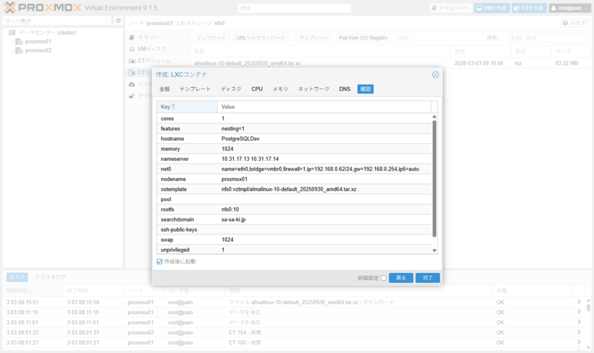
Task: Open the server view settings gear
Action: [118, 21]
